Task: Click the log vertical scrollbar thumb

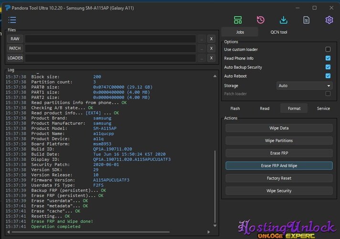Action: click(215, 187)
